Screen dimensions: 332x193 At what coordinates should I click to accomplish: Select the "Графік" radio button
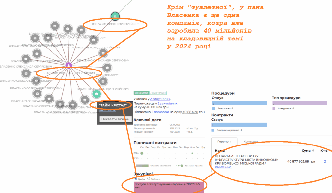[x=136, y=179]
